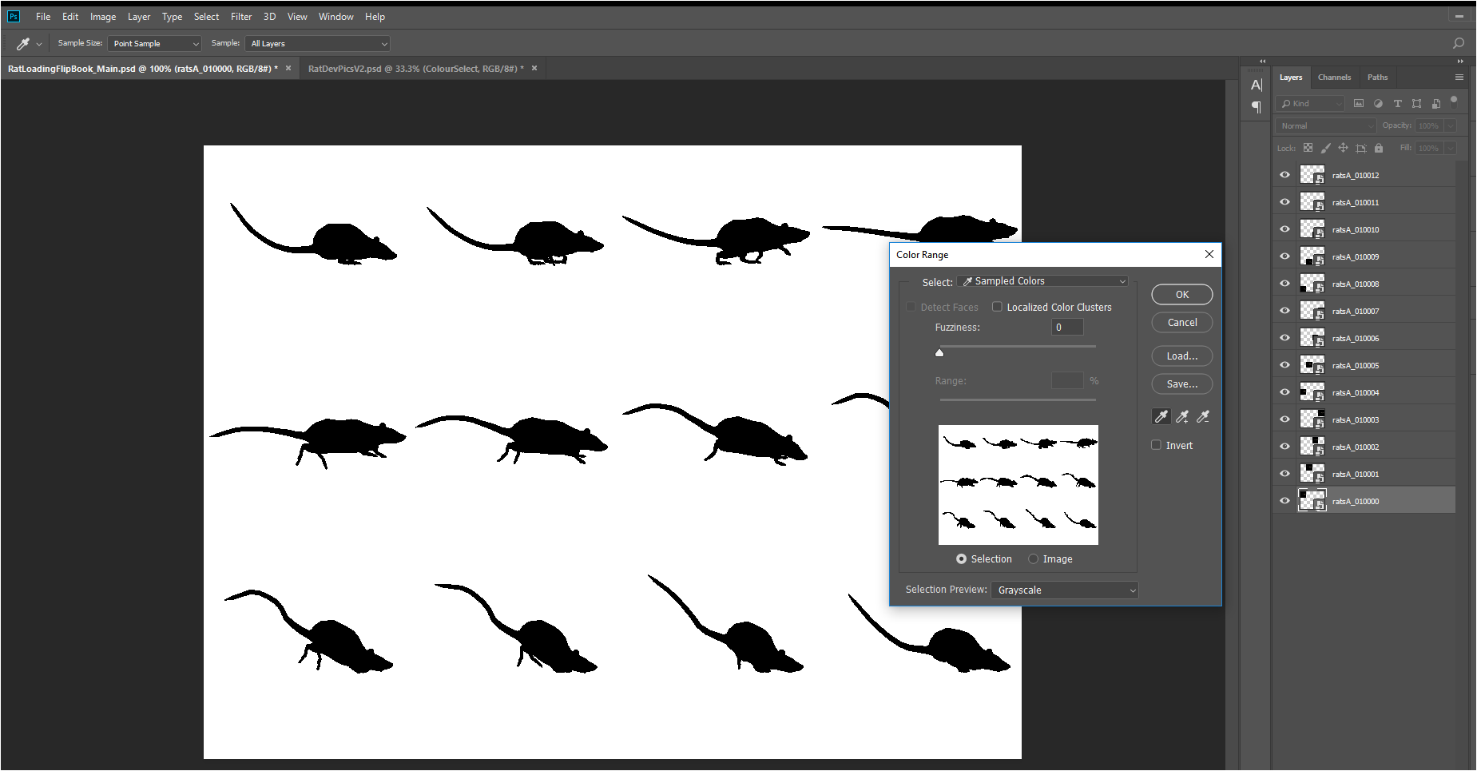Image resolution: width=1477 pixels, height=771 pixels.
Task: Click the Load button
Action: click(x=1181, y=356)
